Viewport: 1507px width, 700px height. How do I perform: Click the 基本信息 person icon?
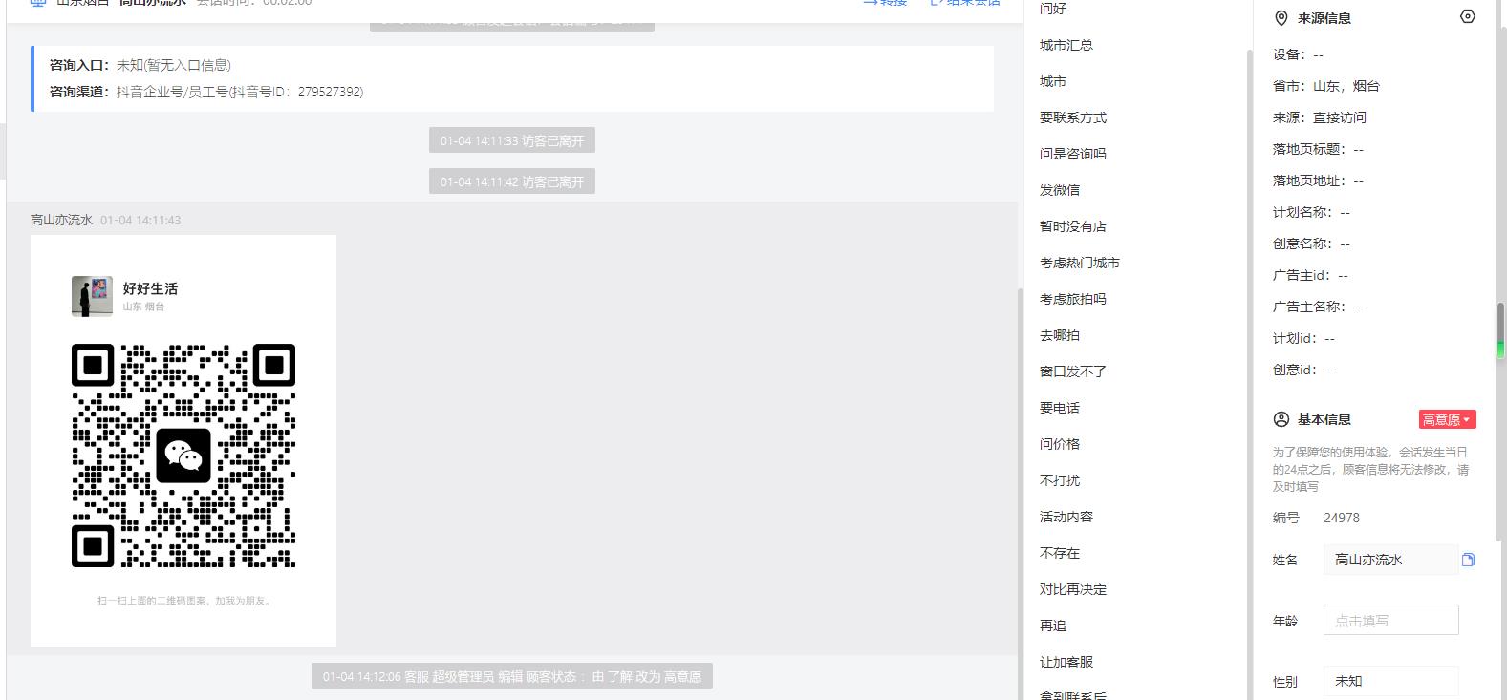tap(1281, 419)
